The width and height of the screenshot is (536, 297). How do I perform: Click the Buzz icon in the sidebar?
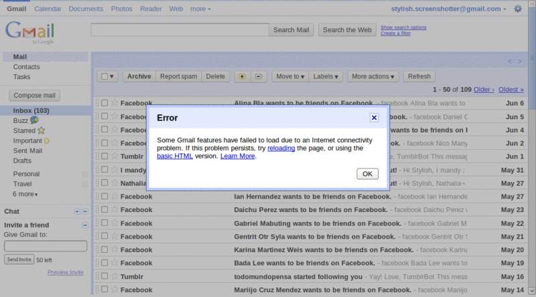pyautogui.click(x=34, y=120)
